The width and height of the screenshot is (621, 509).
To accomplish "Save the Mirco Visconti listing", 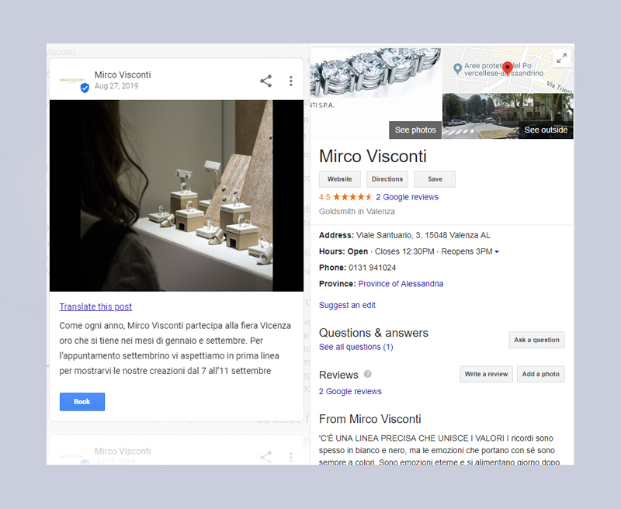I will click(435, 179).
